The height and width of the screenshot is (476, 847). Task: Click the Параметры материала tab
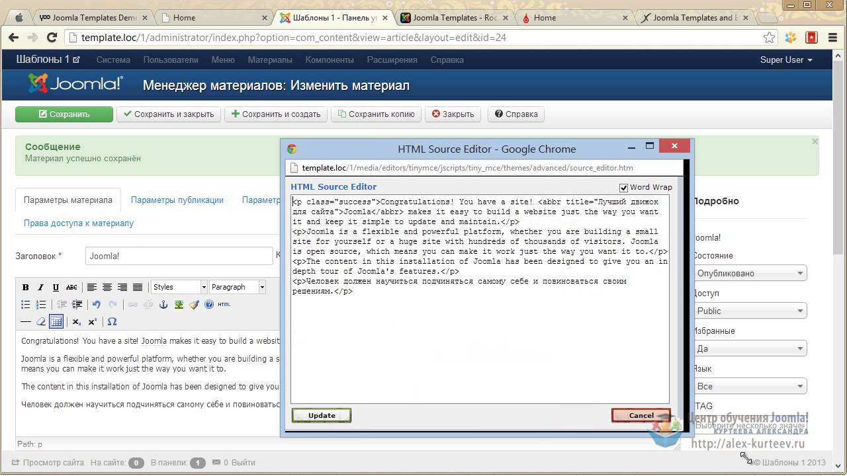click(68, 200)
